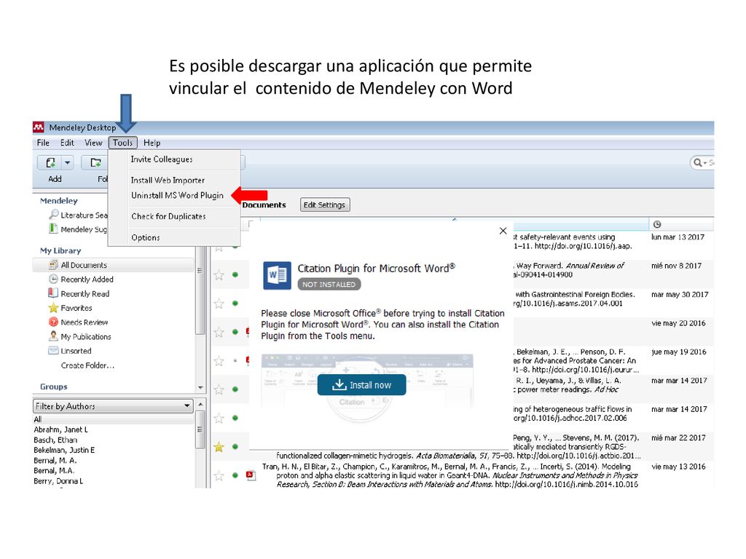746x559 pixels.
Task: Filter by author Berry, Donna L
Action: (58, 481)
